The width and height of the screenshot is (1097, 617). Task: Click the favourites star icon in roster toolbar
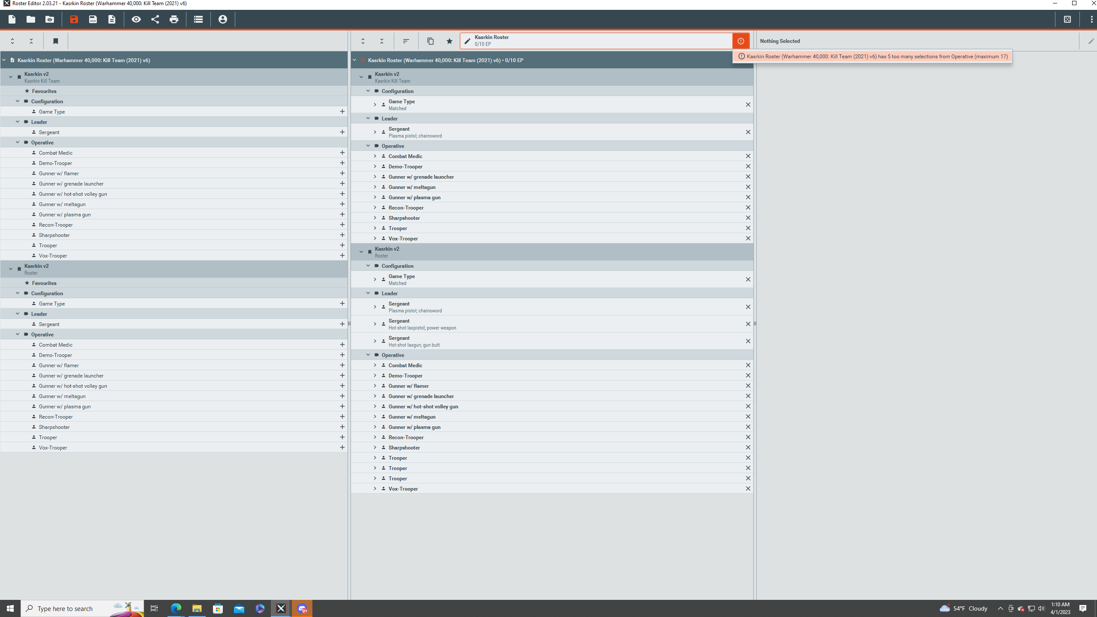pos(450,41)
